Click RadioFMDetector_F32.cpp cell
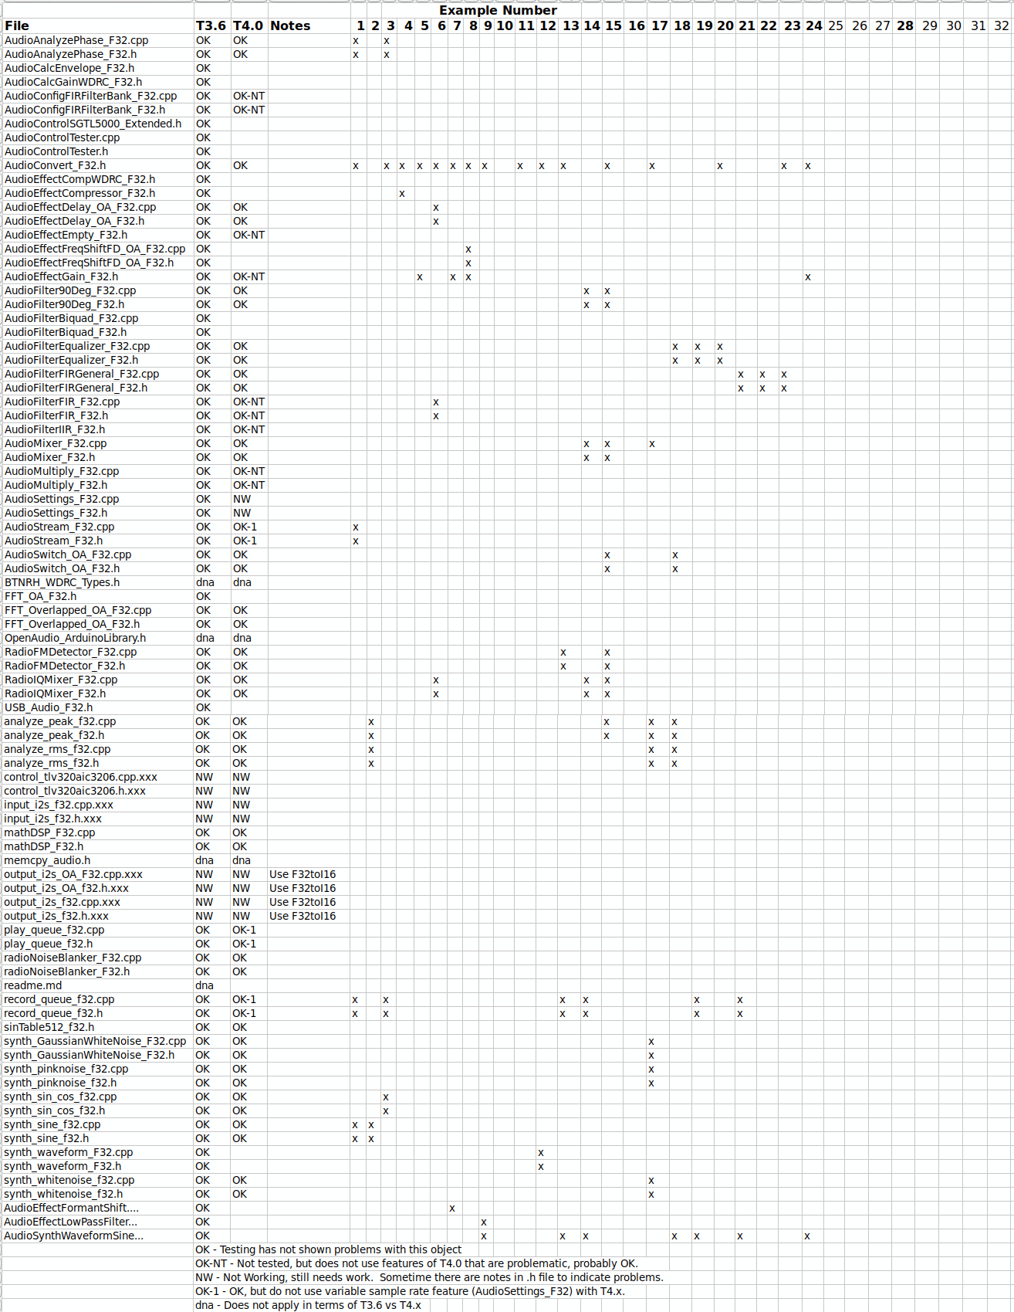The image size is (1014, 1312). coord(97,652)
